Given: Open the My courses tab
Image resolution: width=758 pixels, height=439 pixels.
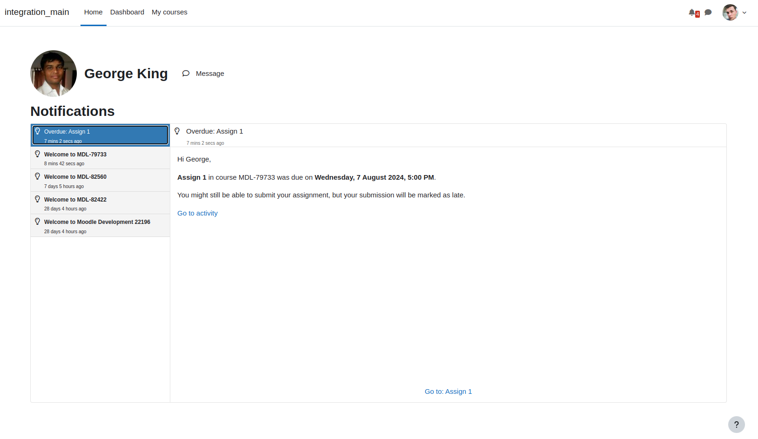Looking at the screenshot, I should click(x=169, y=12).
